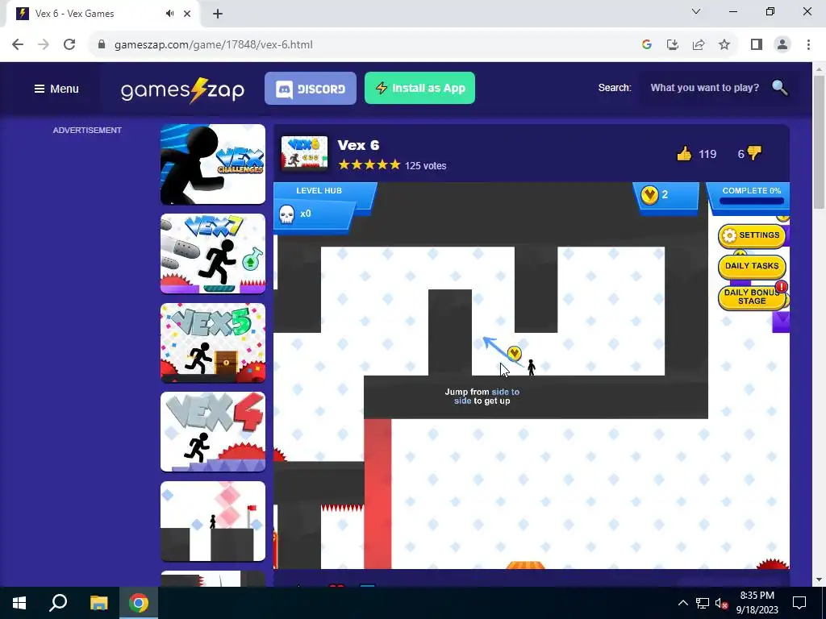The image size is (826, 619).
Task: Open the Vex 7 game thumbnail
Action: point(213,253)
